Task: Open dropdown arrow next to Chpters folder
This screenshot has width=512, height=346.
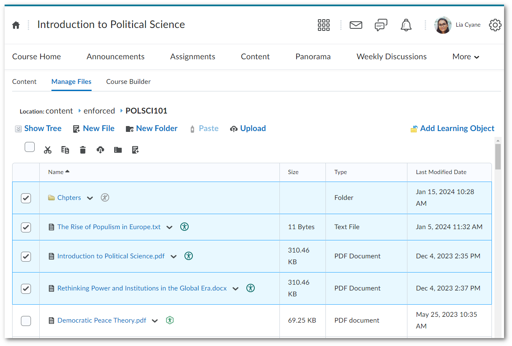Action: (90, 198)
